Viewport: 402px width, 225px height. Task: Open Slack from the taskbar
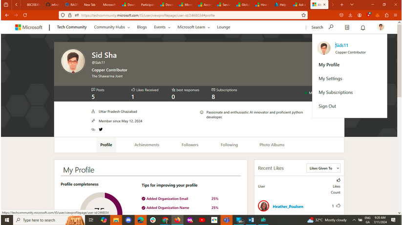point(153,220)
